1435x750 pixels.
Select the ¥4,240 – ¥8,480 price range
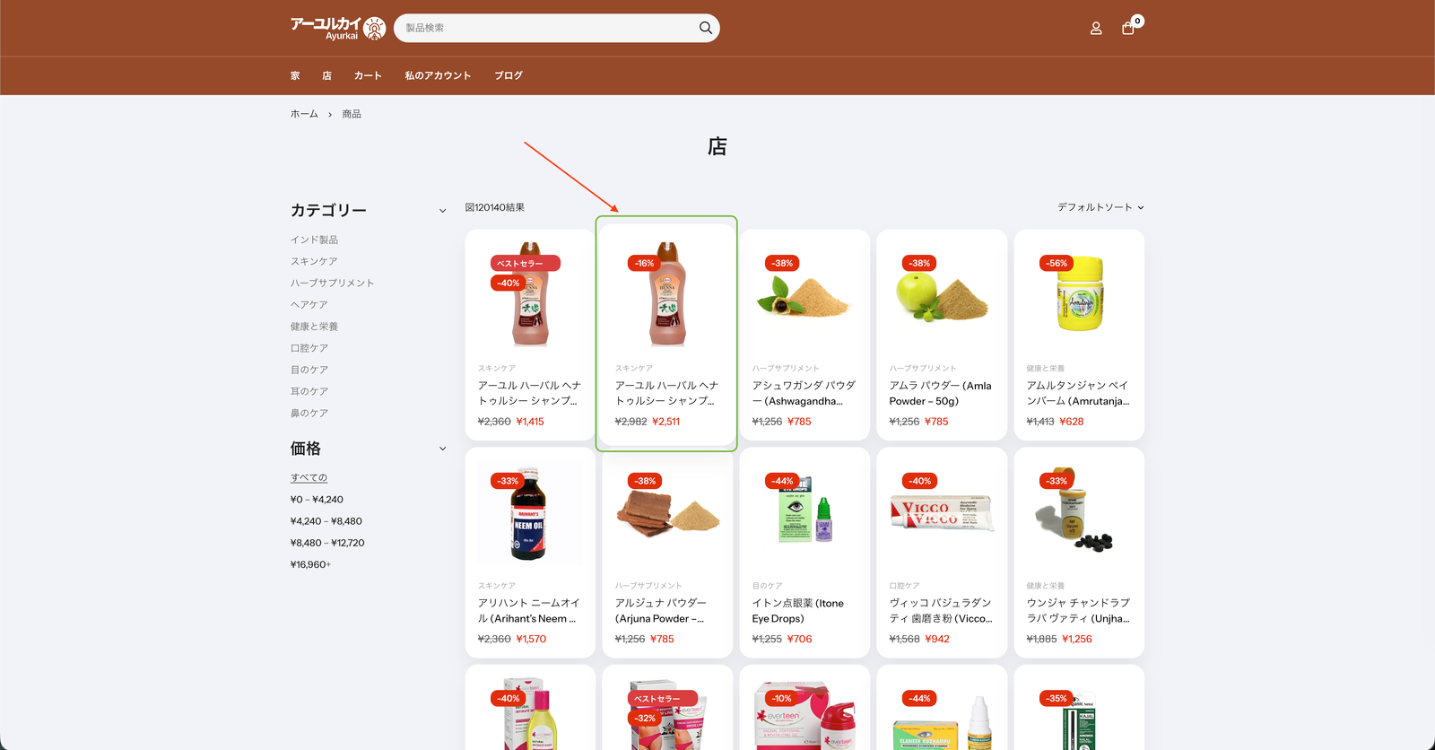[x=326, y=521]
